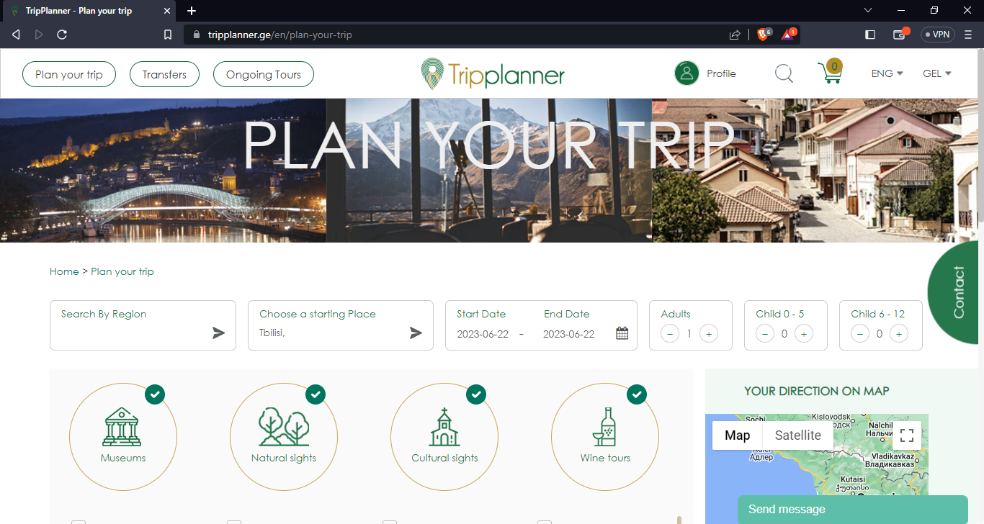Image resolution: width=984 pixels, height=524 pixels.
Task: Open the Profile avatar icon
Action: coord(687,73)
